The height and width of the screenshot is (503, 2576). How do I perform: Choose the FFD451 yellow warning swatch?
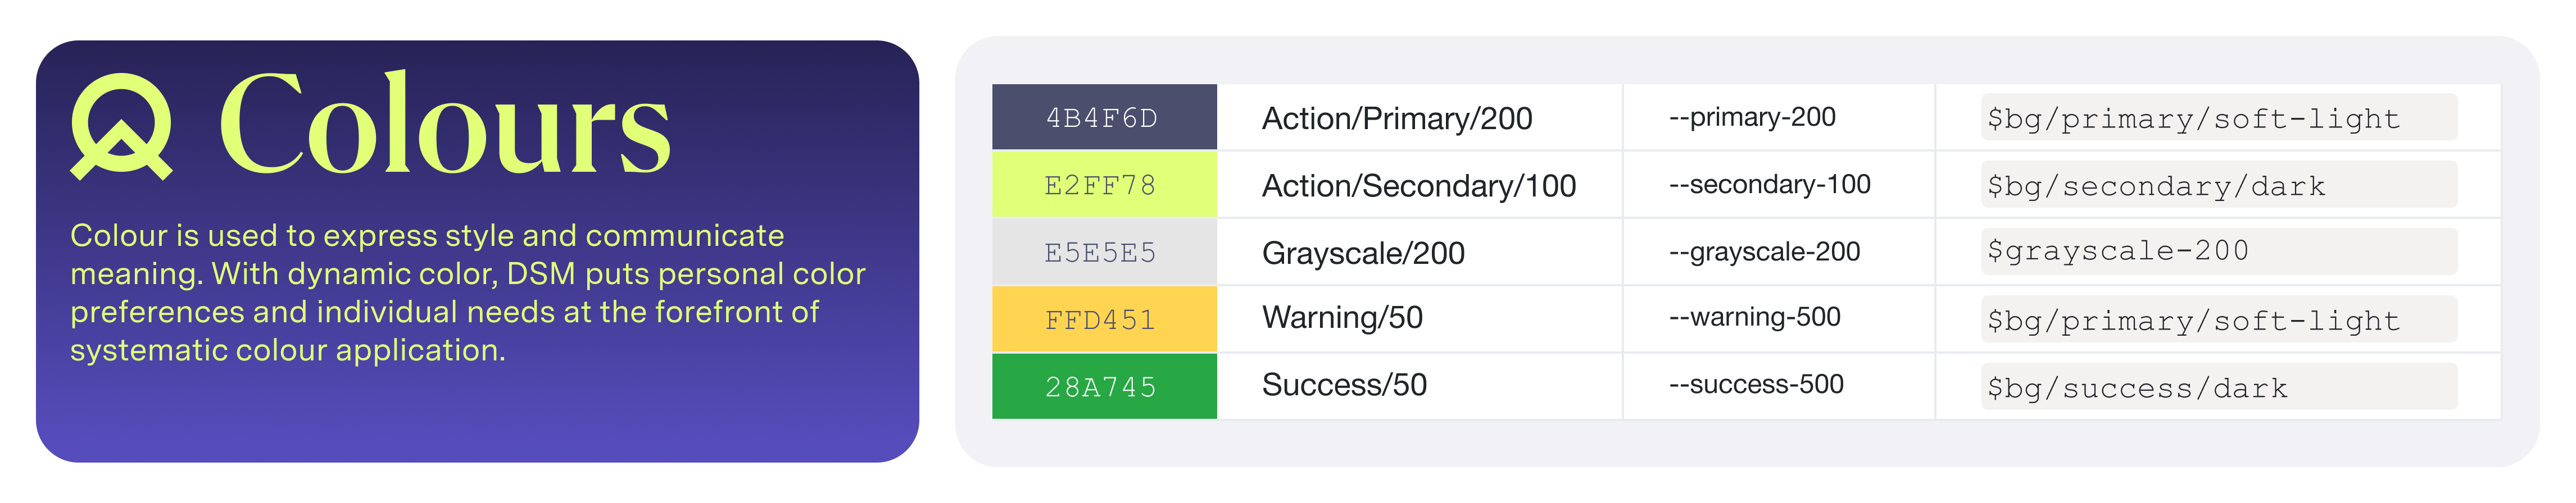click(1103, 319)
